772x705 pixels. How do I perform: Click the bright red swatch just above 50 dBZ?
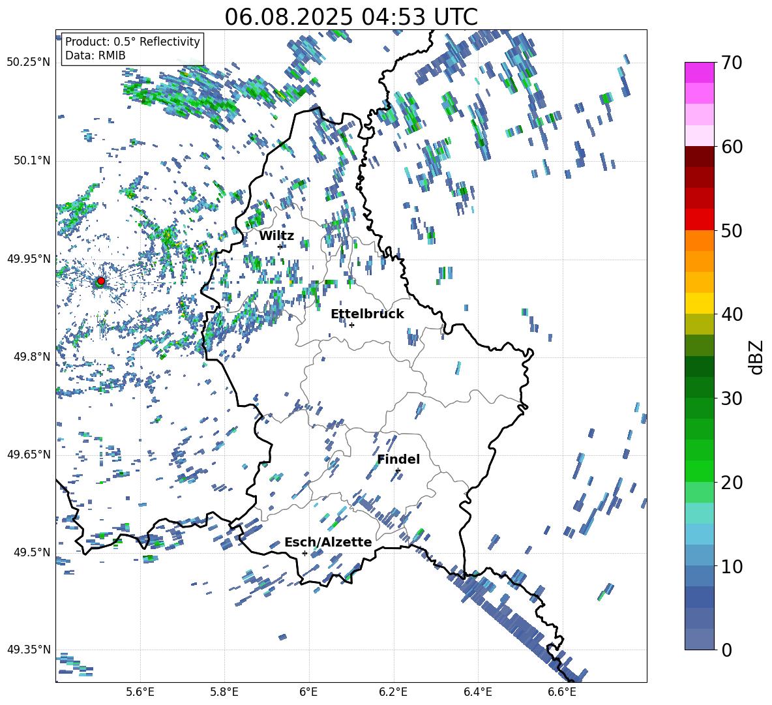(x=700, y=220)
